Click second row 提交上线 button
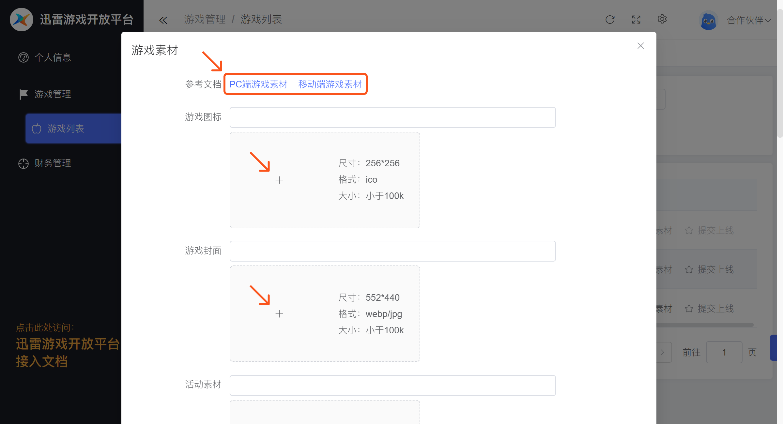The width and height of the screenshot is (783, 424). (709, 269)
